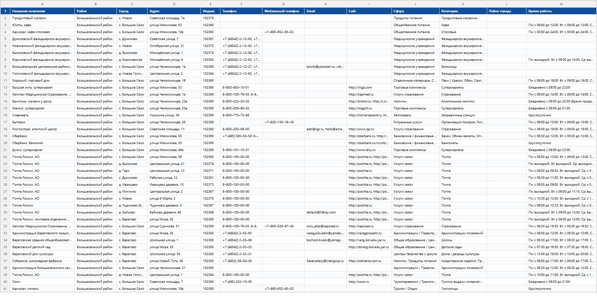The image size is (597, 298).
Task: Click the 'Время работы' header cell
Action: click(x=561, y=11)
